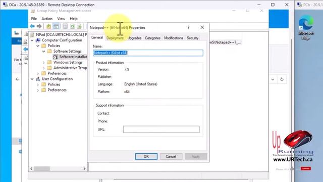The image size is (323, 182).
Task: Click the refresh icon in the background window
Action: pos(282,79)
